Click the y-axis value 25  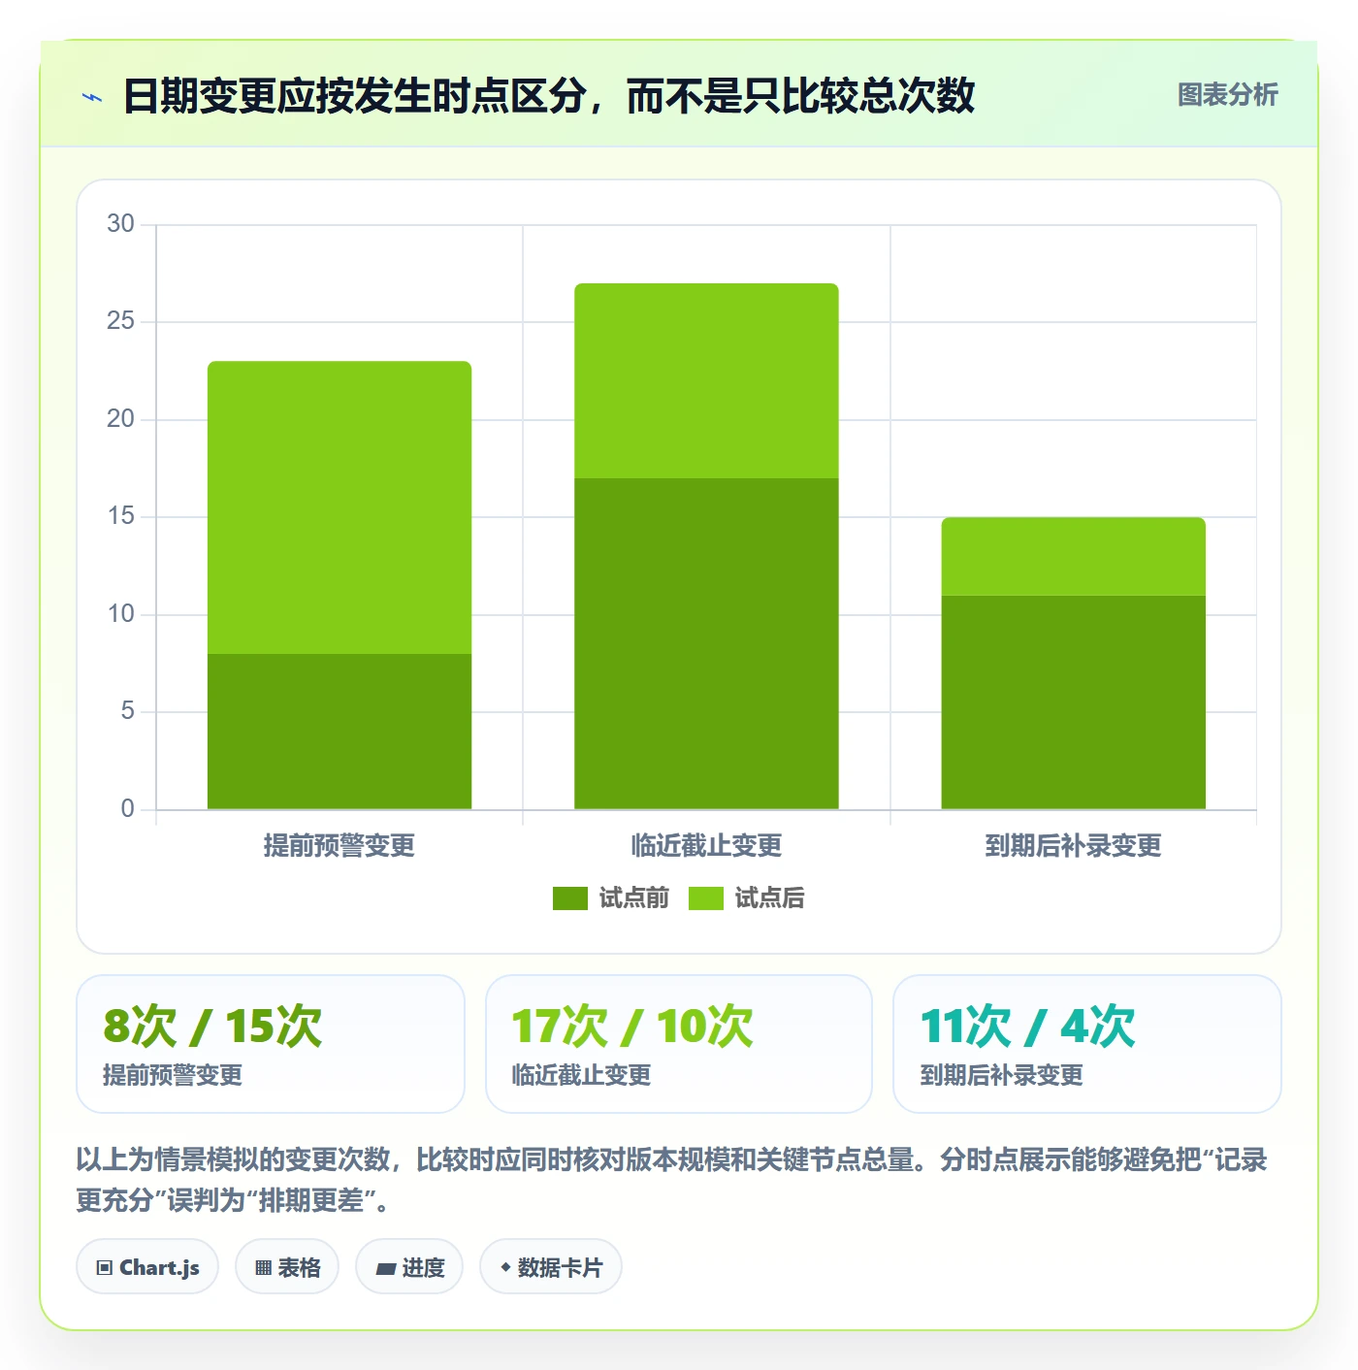(x=120, y=321)
